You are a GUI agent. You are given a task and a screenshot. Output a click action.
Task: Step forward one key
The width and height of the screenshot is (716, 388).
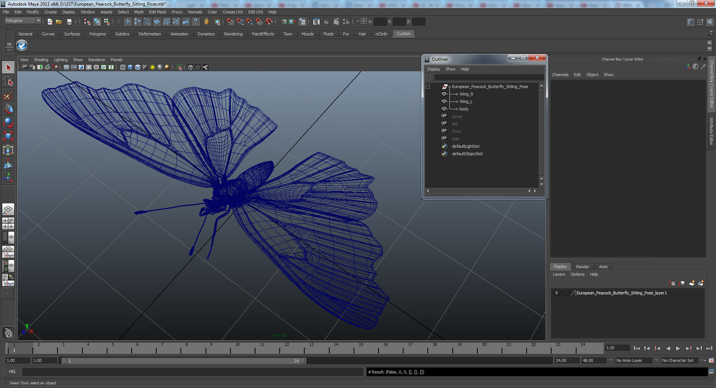coord(688,348)
